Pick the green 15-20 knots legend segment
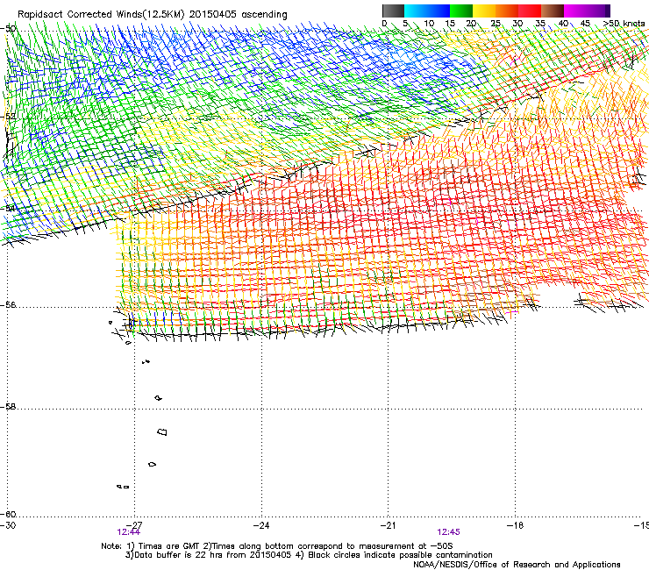649x570 pixels. 461,11
